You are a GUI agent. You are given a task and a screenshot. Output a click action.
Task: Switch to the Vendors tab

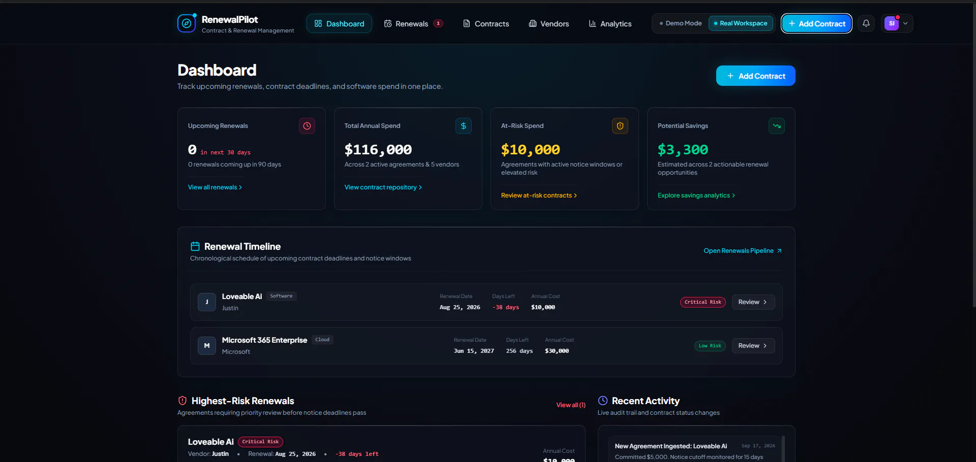click(x=549, y=23)
